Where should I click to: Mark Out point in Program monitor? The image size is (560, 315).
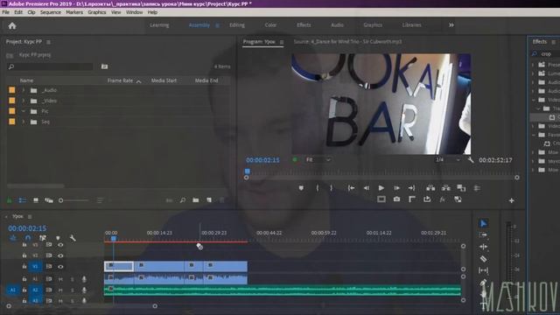tap(331, 188)
